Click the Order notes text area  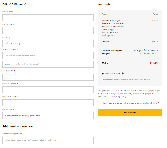[48, 140]
